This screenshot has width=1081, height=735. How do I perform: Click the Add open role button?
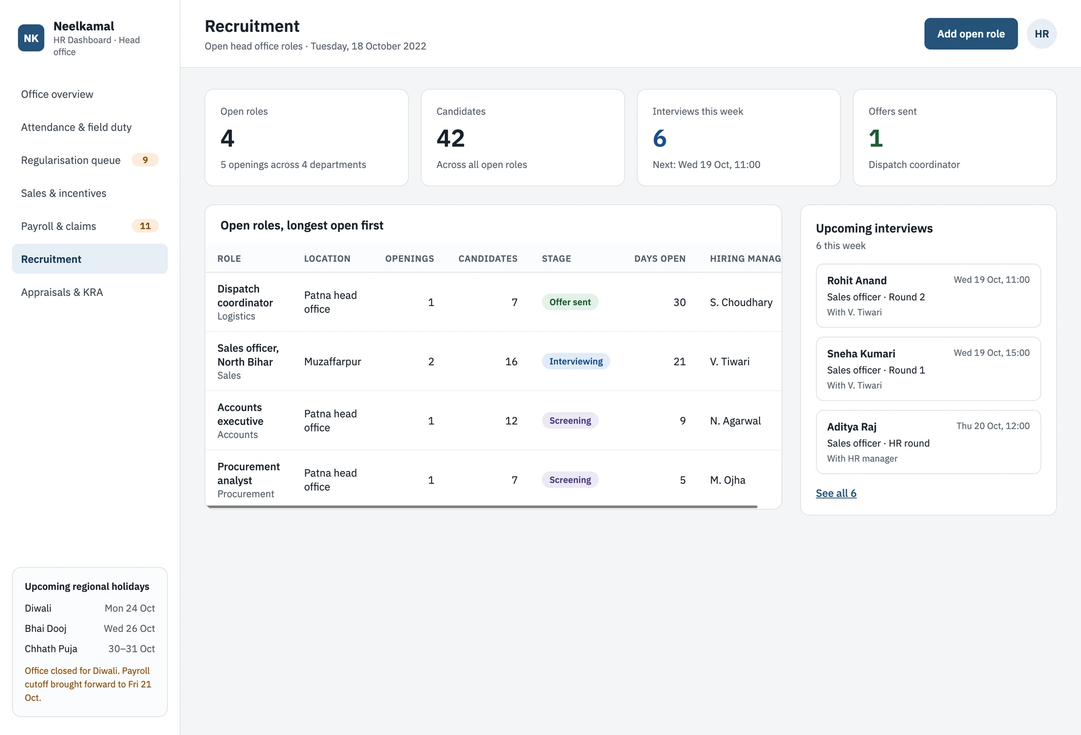[x=971, y=34]
